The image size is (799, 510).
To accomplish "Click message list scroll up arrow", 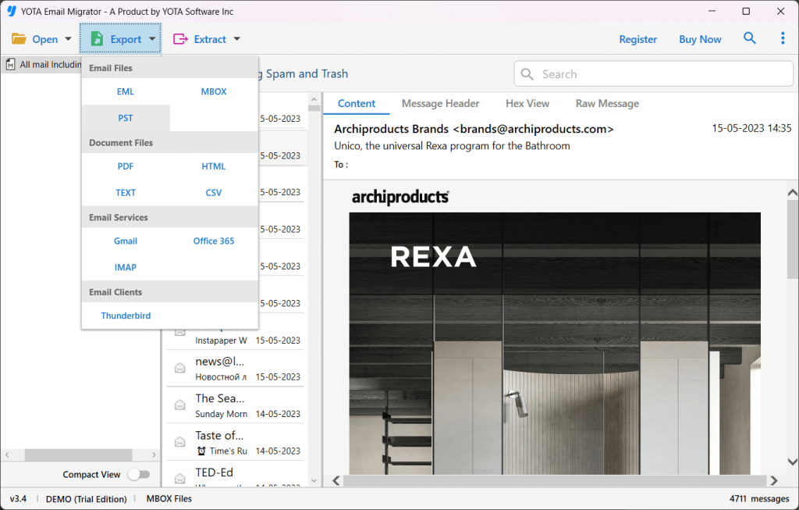I will [x=314, y=99].
